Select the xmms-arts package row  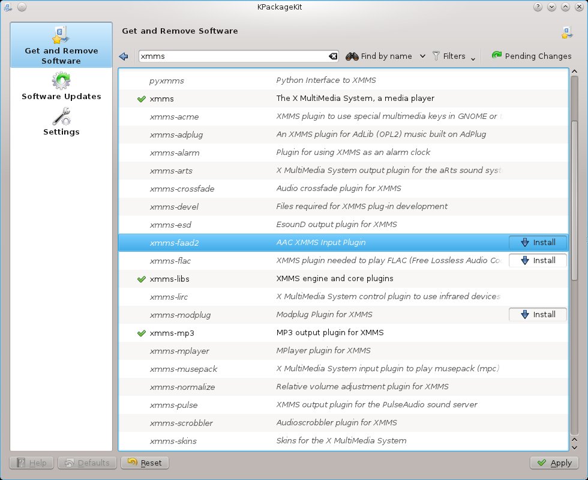[x=343, y=171]
